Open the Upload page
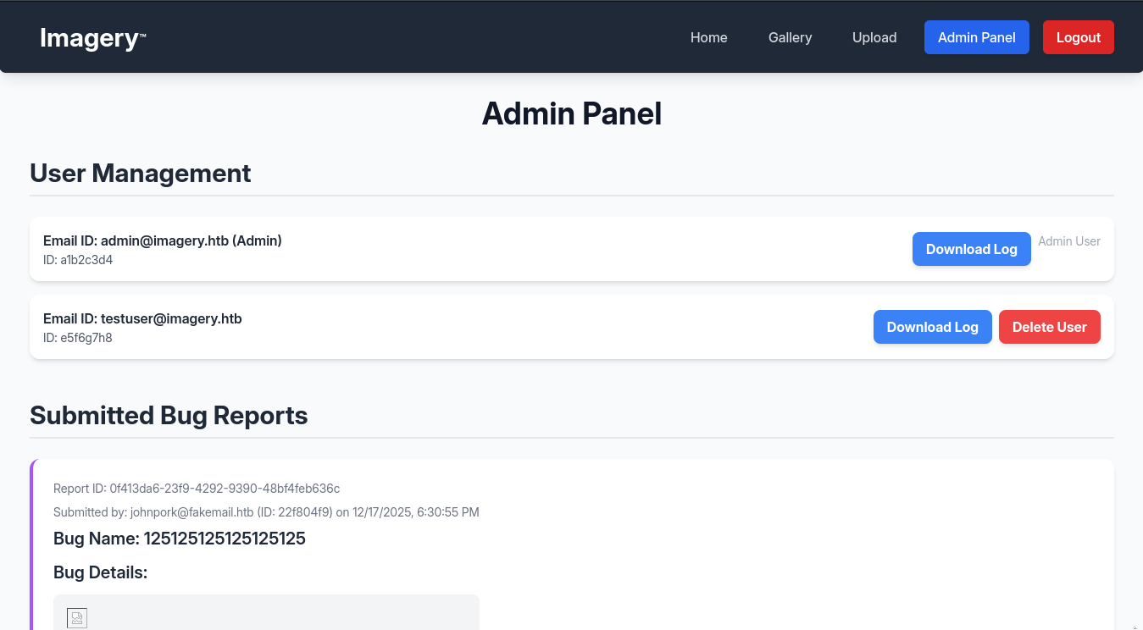The image size is (1143, 630). pos(874,37)
